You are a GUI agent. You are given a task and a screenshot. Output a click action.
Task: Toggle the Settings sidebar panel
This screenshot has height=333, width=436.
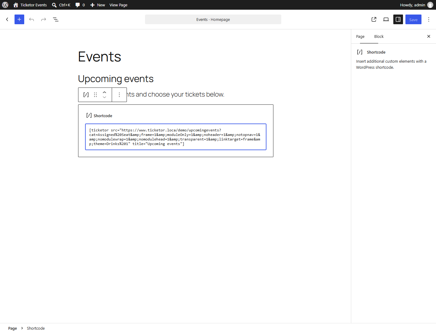(398, 19)
